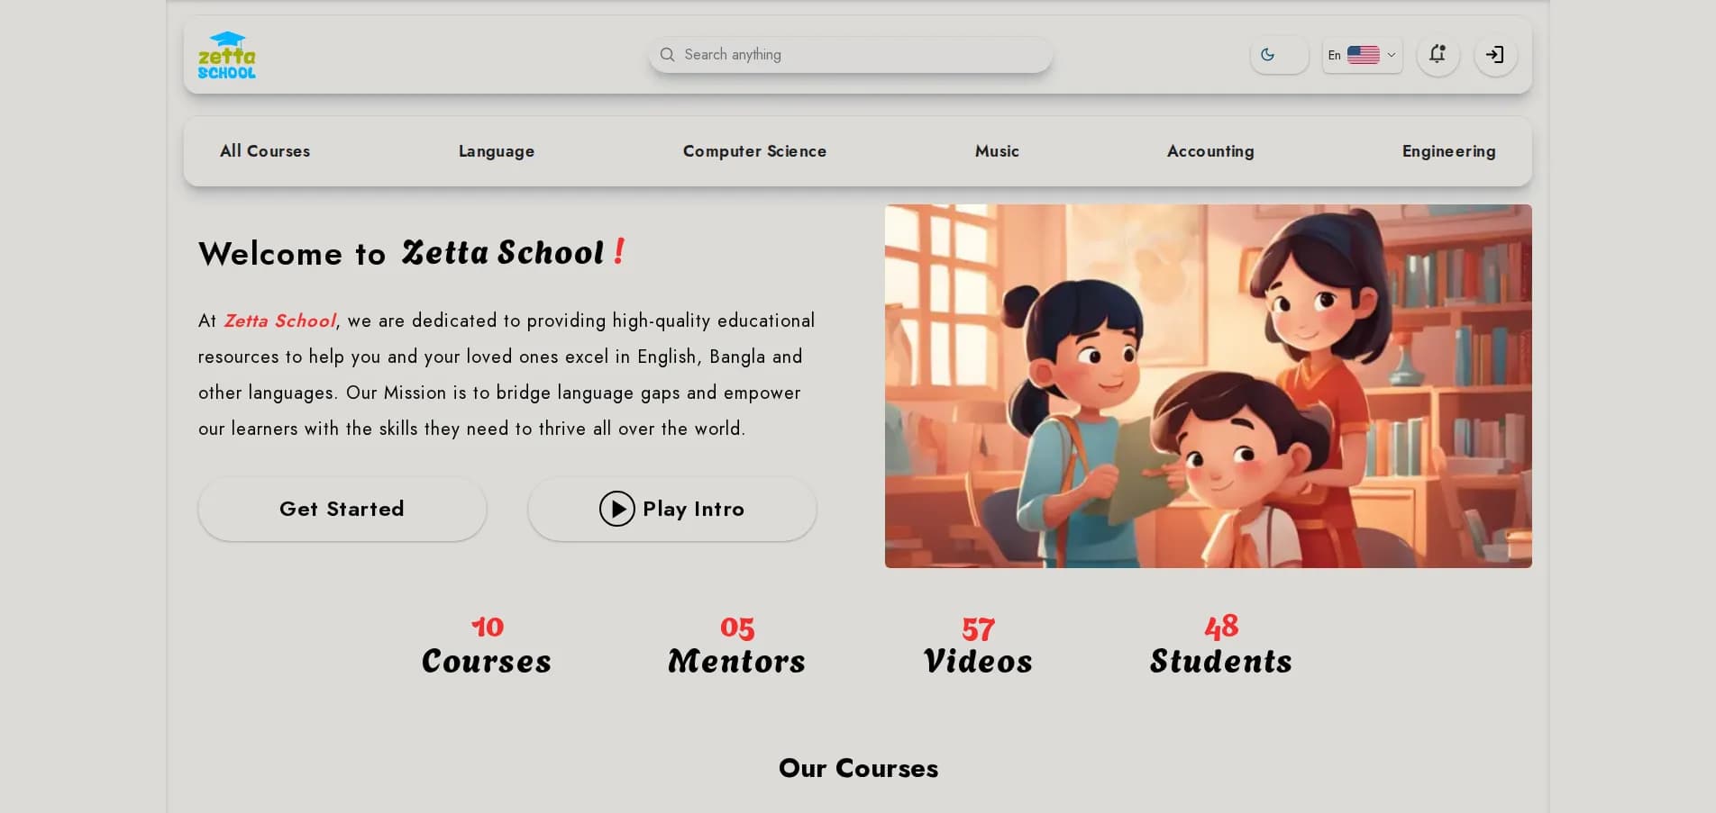Open the Accounting category
1716x813 pixels.
[x=1210, y=151]
